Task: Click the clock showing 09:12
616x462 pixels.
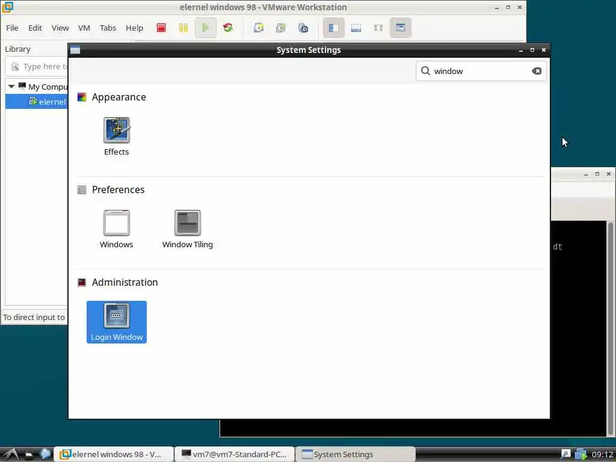Action: [x=602, y=455]
